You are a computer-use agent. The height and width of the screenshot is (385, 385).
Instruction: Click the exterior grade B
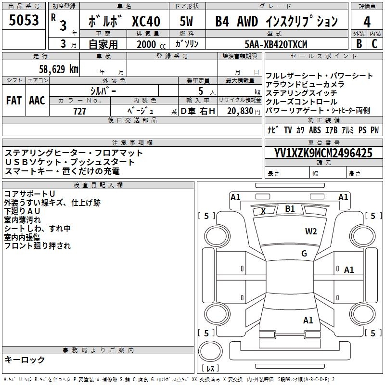pyautogui.click(x=359, y=44)
